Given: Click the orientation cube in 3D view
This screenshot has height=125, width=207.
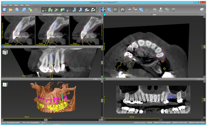Looking at the screenshot, I should click(5, 85).
